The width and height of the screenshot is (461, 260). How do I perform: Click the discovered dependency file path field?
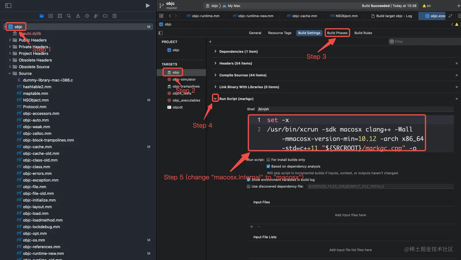[x=380, y=186]
